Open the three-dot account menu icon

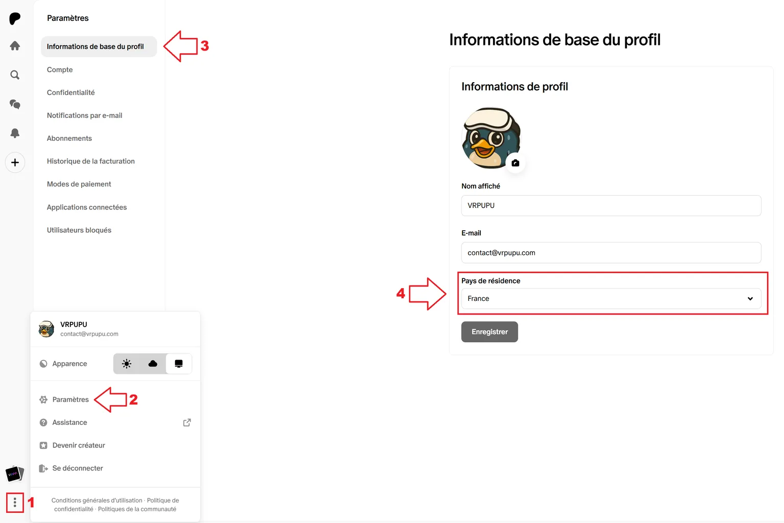tap(15, 503)
